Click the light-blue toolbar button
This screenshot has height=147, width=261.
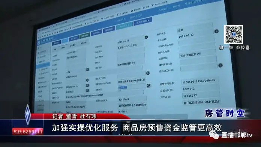click(65, 41)
